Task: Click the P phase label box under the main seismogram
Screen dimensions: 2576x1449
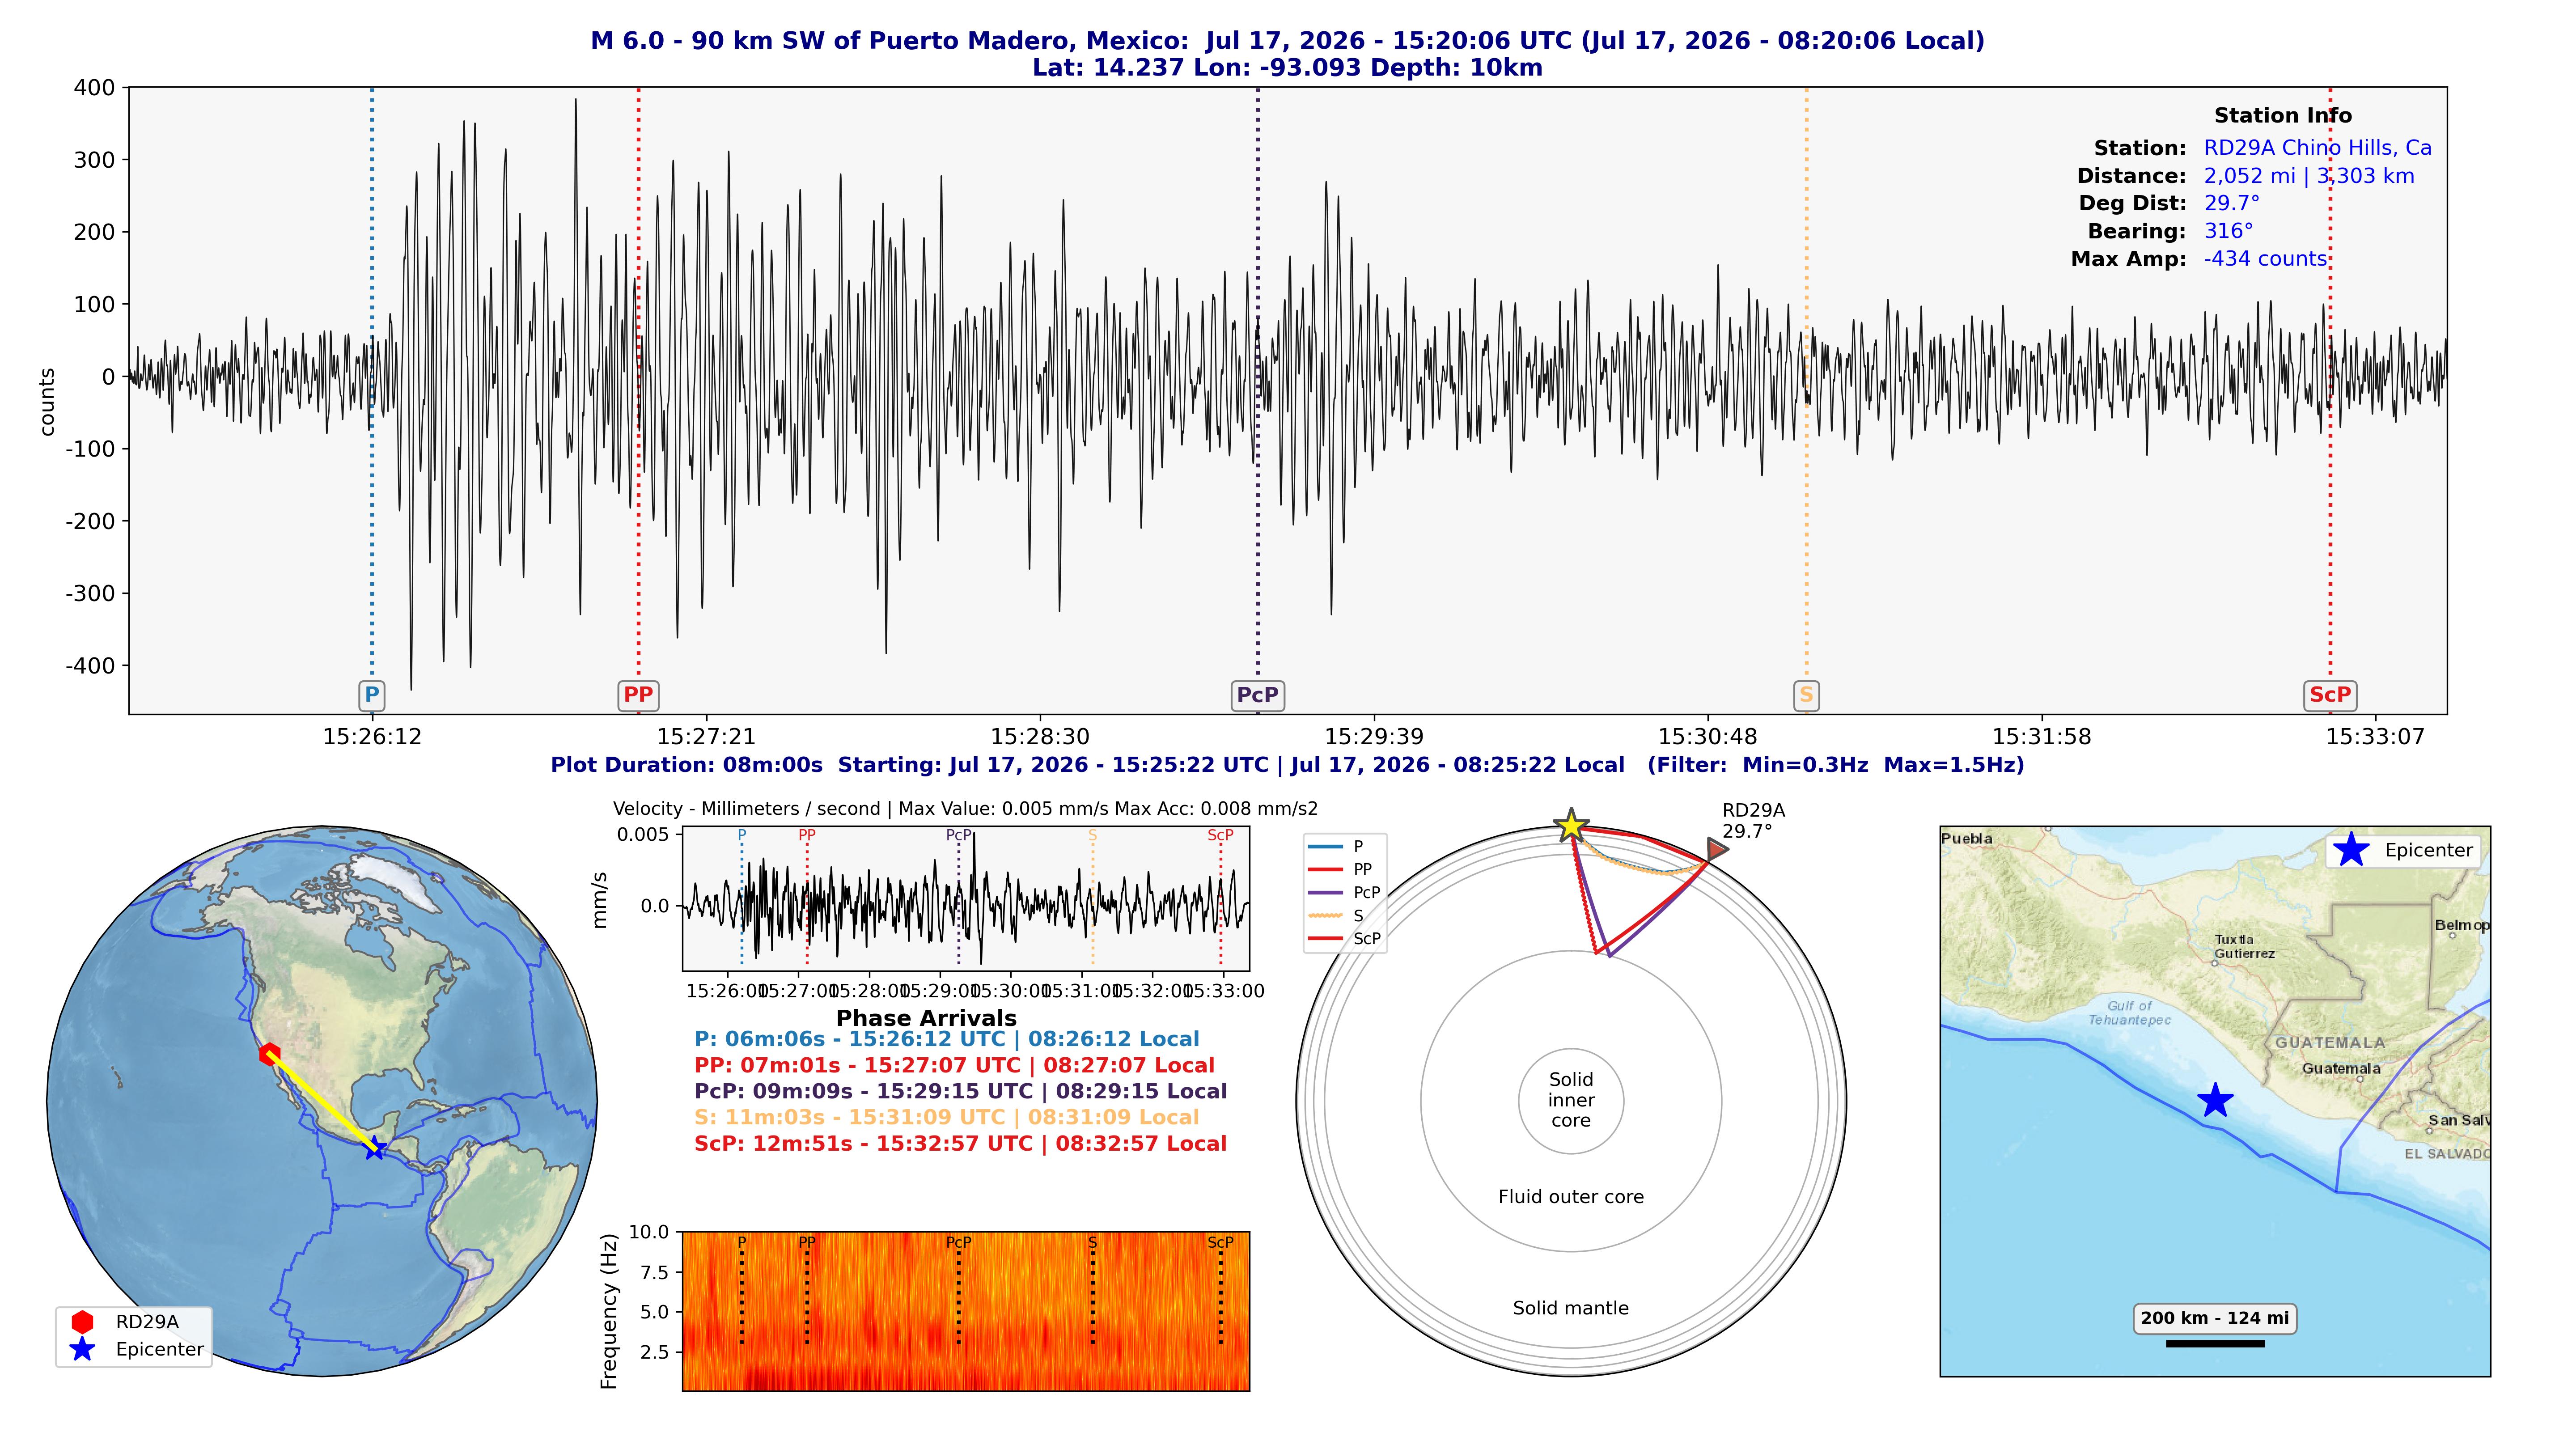Action: (372, 695)
